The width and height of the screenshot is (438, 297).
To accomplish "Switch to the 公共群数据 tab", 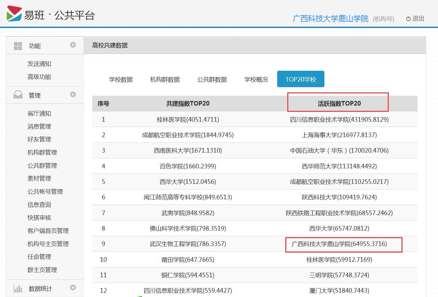I will [212, 79].
